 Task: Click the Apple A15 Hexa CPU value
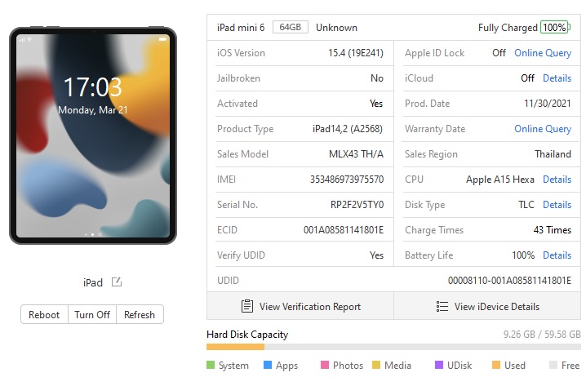click(x=500, y=180)
